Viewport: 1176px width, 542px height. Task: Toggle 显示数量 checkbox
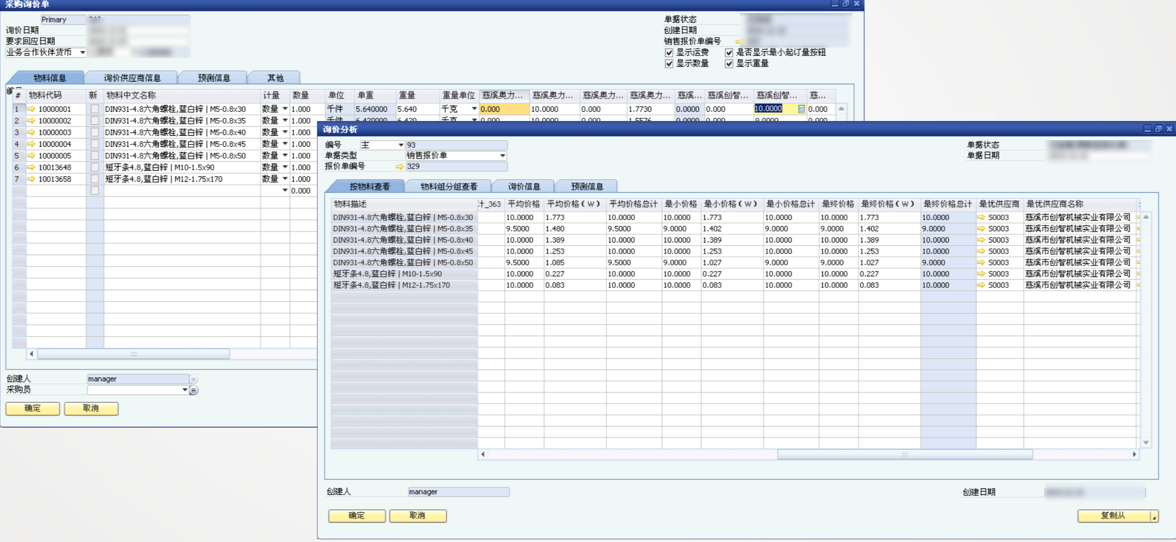click(669, 64)
